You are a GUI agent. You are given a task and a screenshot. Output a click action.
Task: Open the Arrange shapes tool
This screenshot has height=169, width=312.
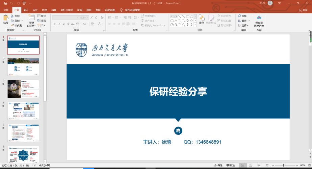[202, 19]
